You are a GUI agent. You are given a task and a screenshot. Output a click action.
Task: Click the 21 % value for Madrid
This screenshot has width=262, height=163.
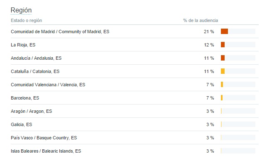coord(209,32)
